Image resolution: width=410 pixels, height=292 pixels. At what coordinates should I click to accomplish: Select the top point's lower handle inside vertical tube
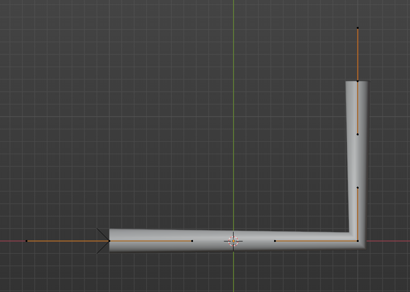[x=358, y=134]
